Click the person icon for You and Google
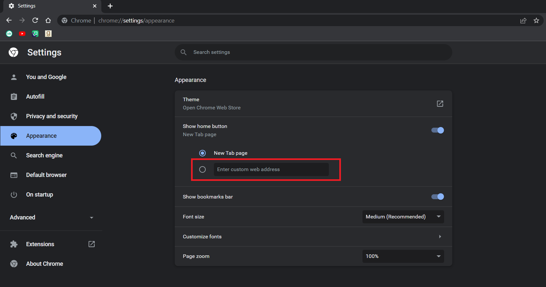The width and height of the screenshot is (546, 287). [14, 77]
